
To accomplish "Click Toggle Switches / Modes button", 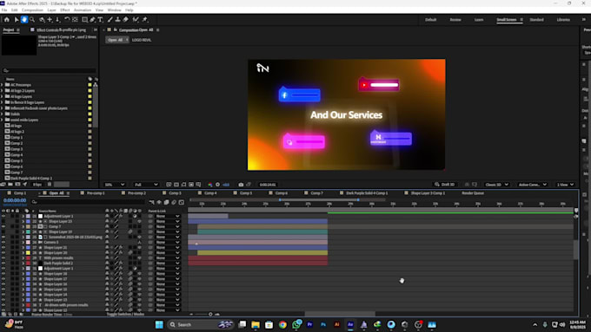I will click(x=125, y=314).
